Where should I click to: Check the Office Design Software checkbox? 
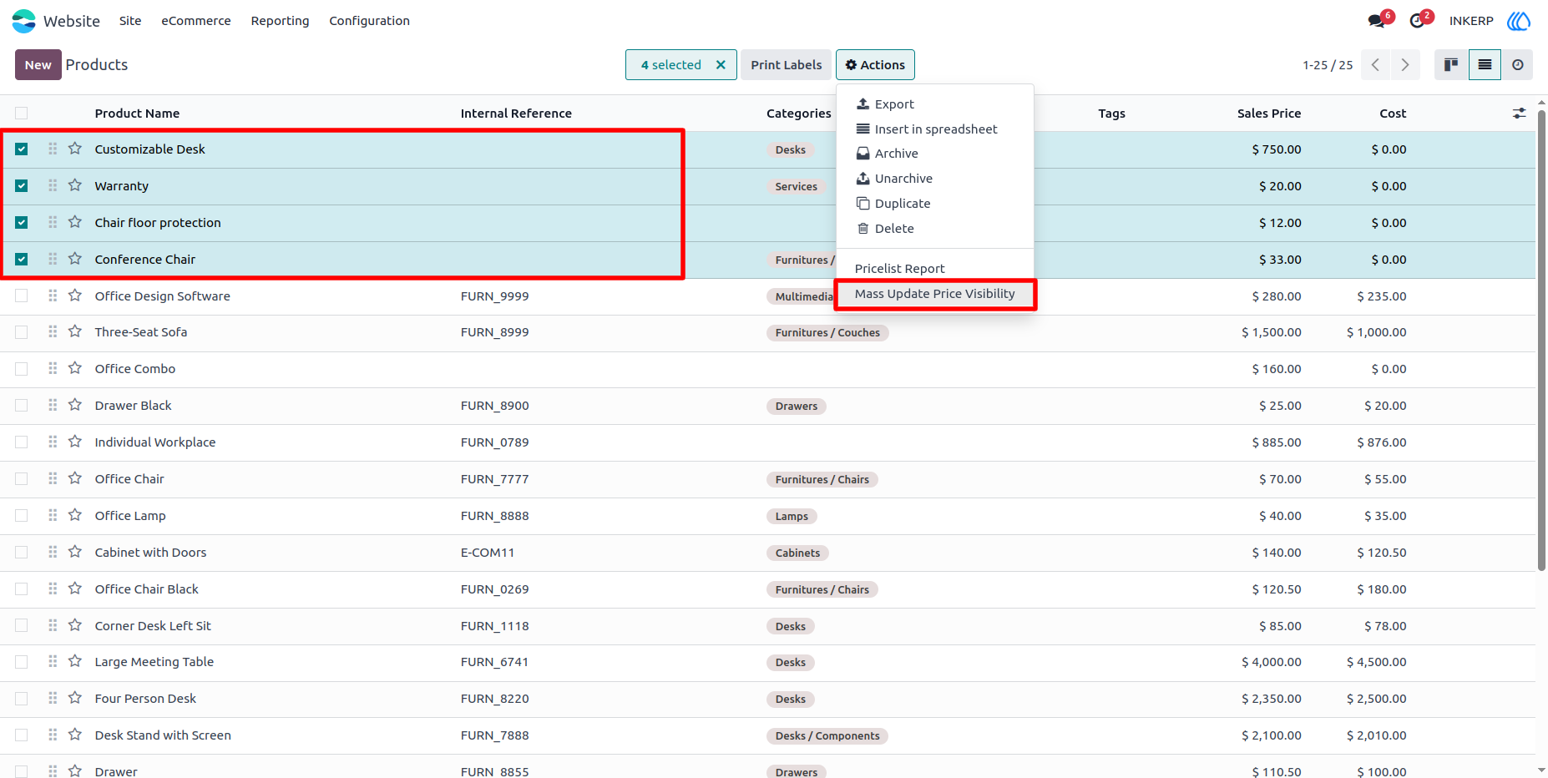[22, 296]
